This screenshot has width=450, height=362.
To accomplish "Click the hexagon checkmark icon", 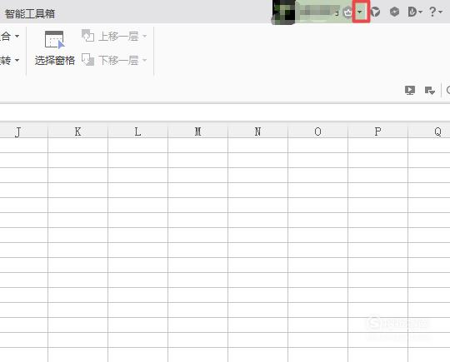I will (395, 12).
